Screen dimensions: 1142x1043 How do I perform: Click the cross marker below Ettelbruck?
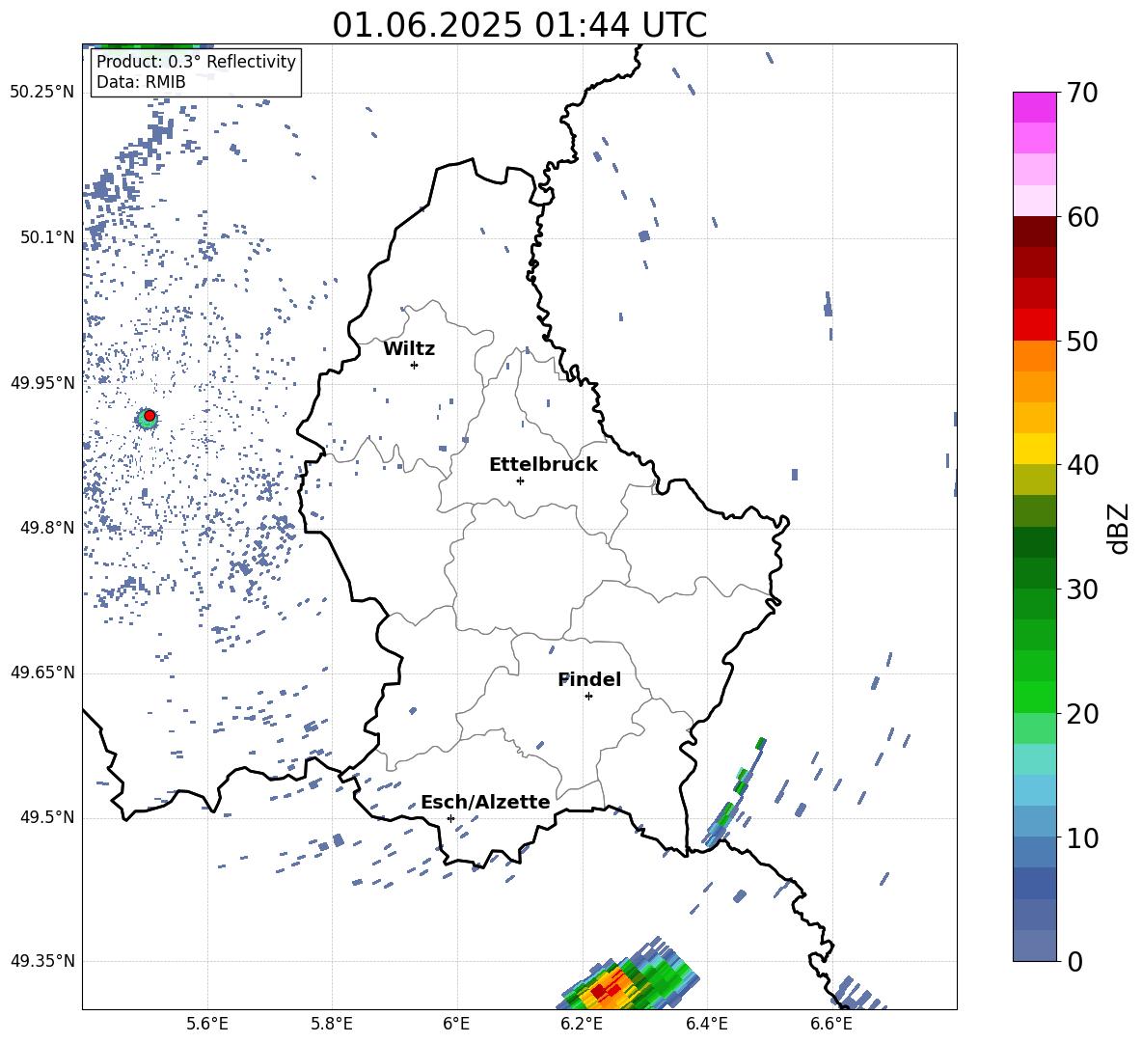point(520,480)
